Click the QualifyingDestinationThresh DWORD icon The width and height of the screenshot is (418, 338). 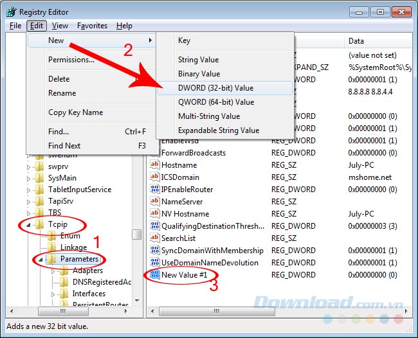pos(154,226)
